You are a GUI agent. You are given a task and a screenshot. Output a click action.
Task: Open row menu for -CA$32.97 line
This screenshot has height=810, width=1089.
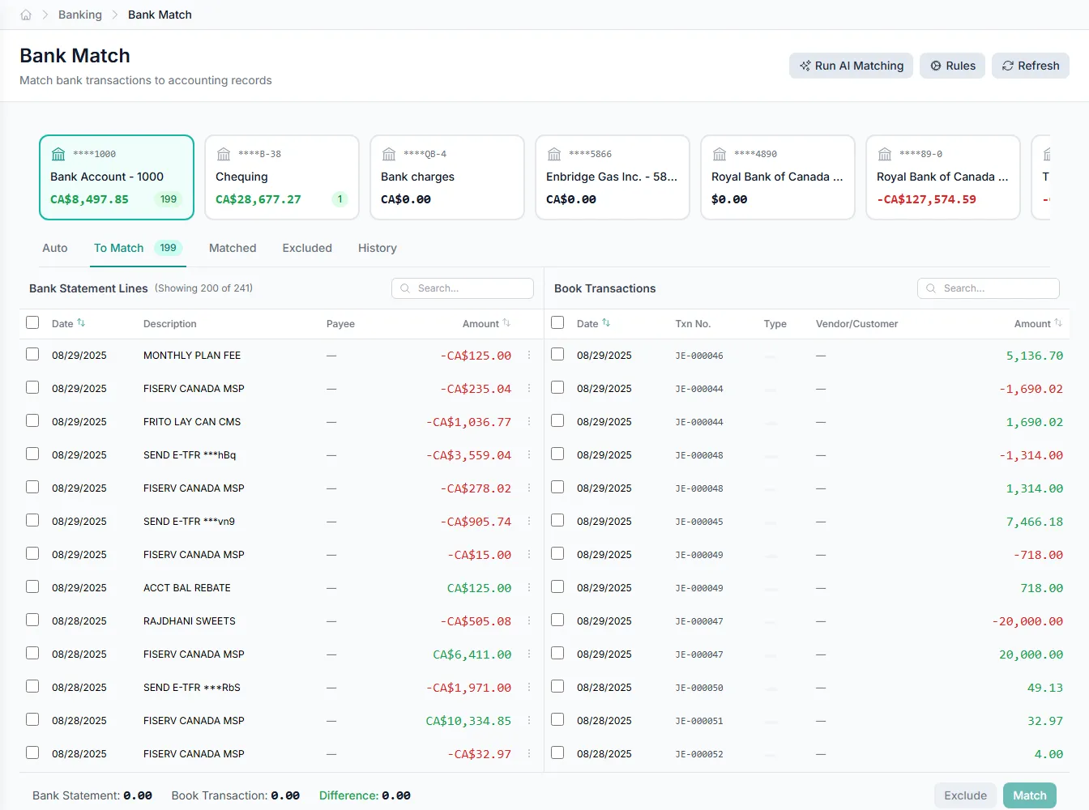529,753
